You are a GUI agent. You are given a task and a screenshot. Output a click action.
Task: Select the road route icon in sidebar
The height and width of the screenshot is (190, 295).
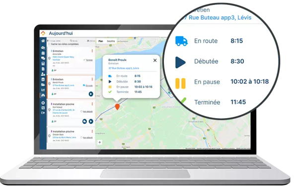tap(43, 95)
